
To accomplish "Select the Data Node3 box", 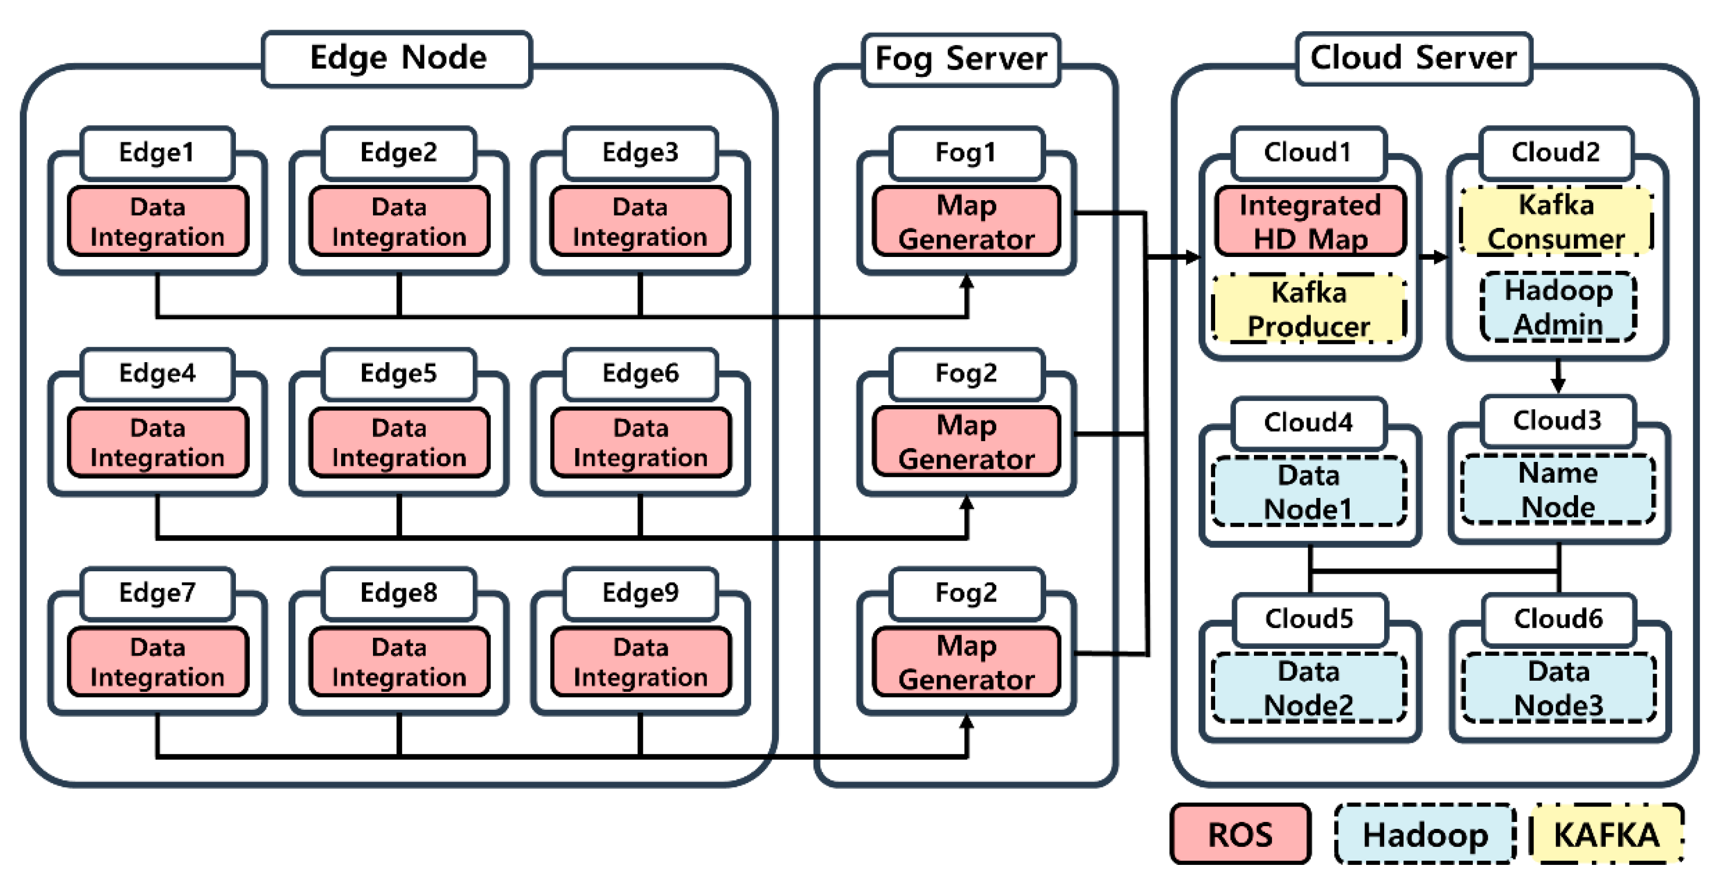I will coord(1557,688).
